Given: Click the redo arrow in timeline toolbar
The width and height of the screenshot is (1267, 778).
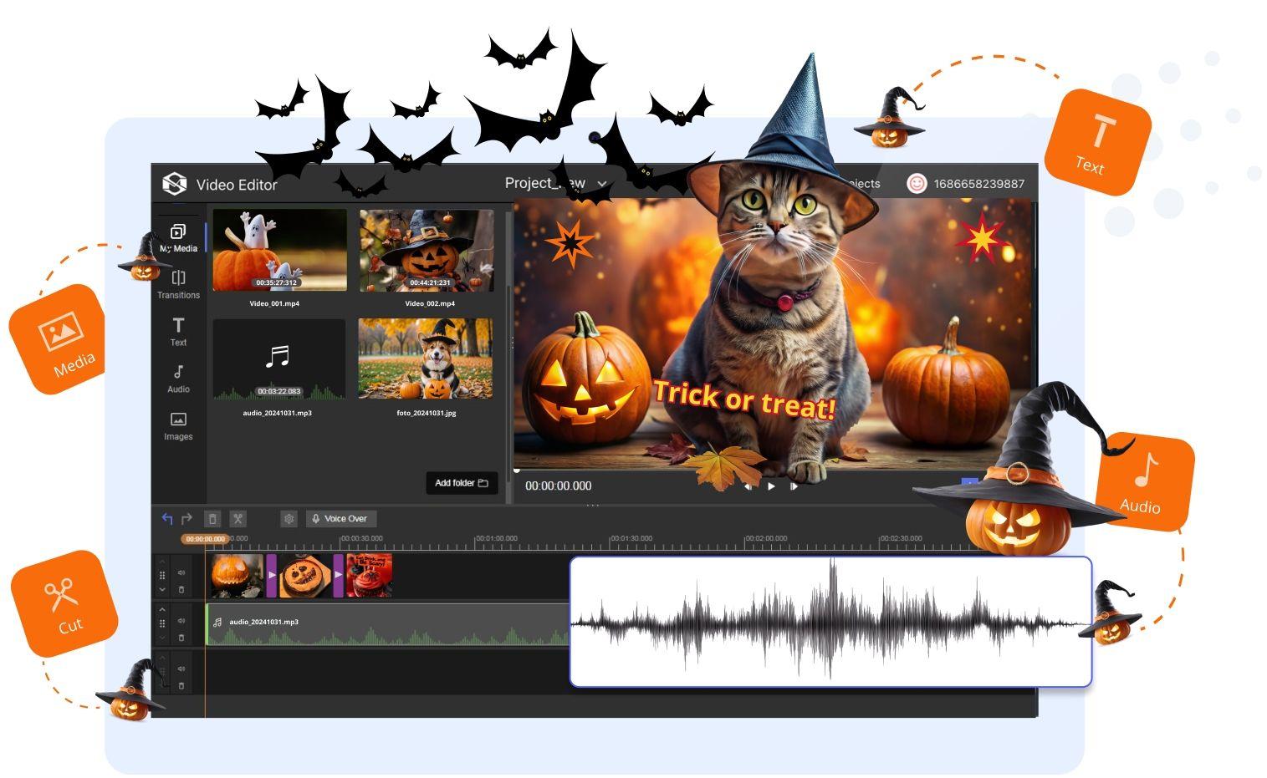Looking at the screenshot, I should click(186, 519).
